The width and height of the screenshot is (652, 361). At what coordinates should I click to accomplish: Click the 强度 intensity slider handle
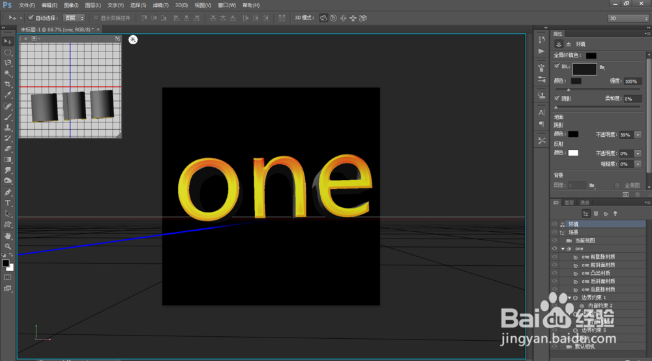coord(569,90)
